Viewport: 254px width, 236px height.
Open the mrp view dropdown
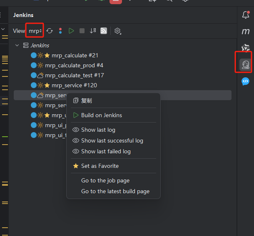pyautogui.click(x=35, y=31)
